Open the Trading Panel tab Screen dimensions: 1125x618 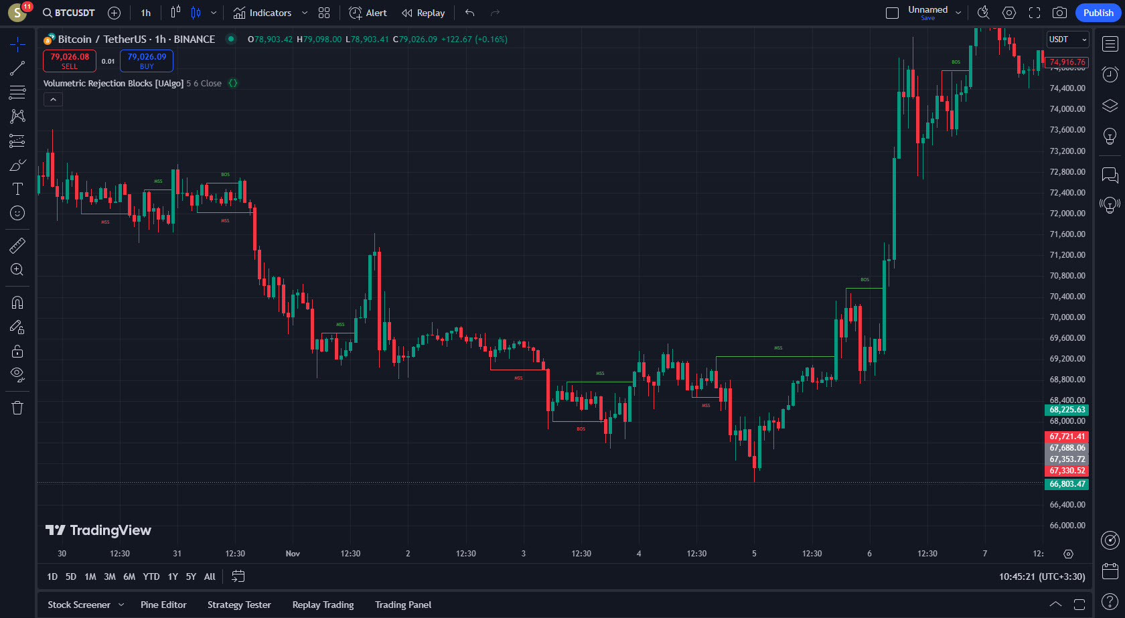tap(403, 605)
